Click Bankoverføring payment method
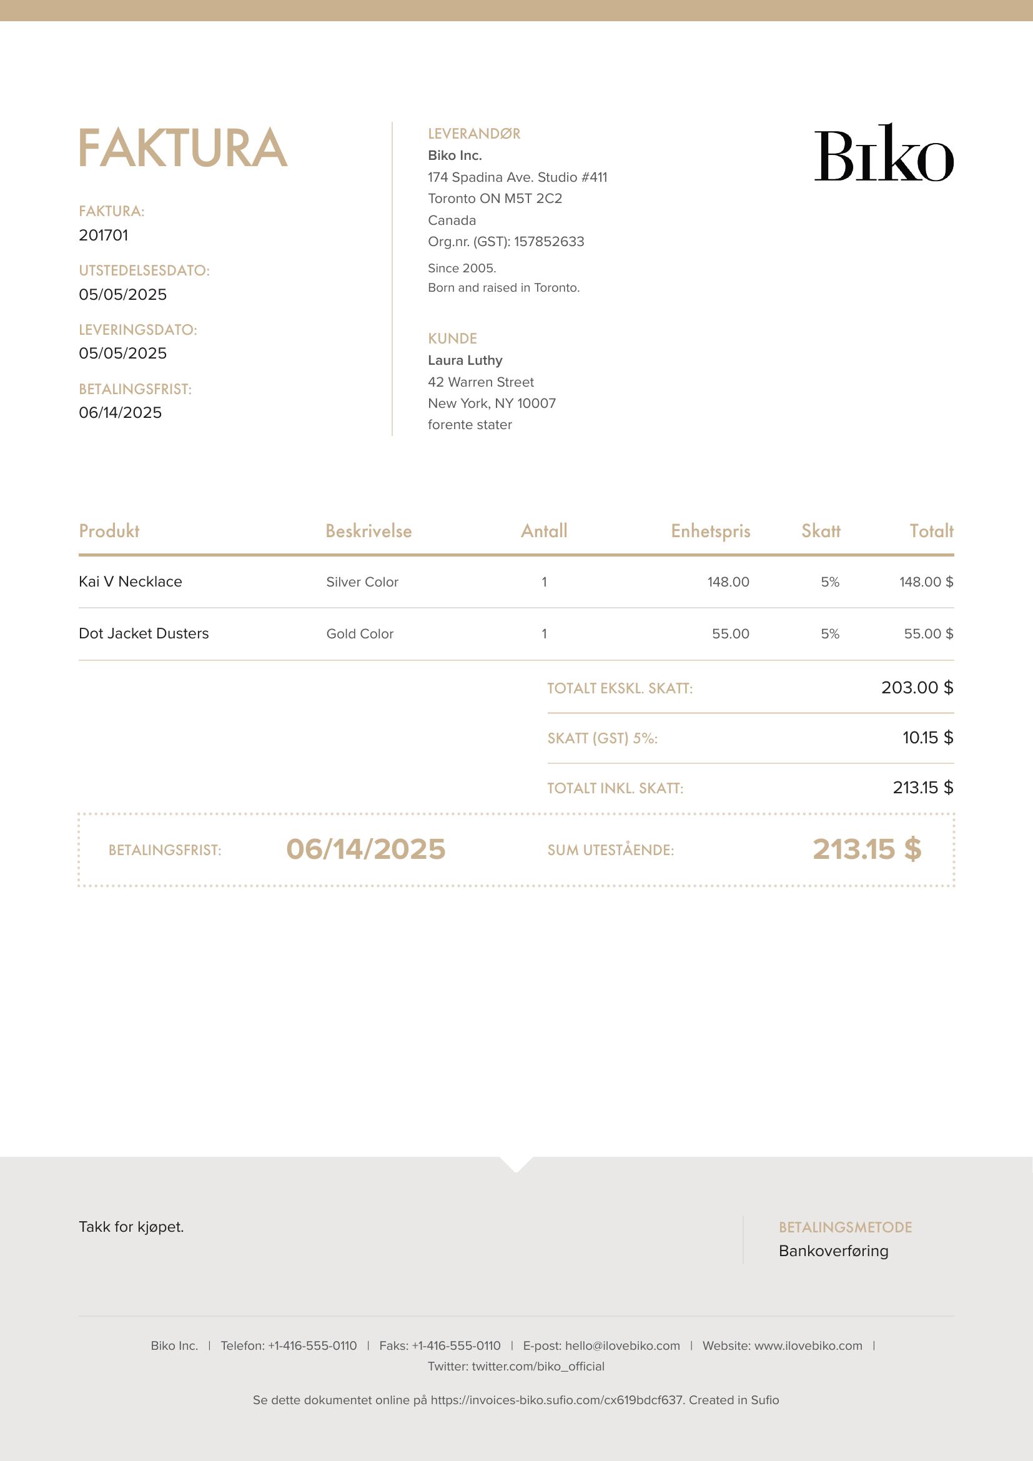Viewport: 1033px width, 1461px height. point(834,1251)
